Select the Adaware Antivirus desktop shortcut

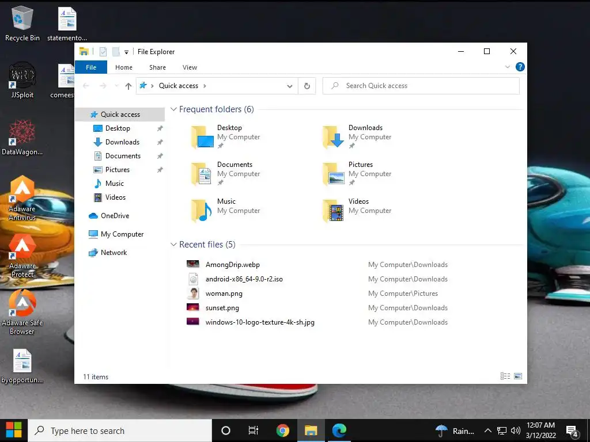(x=22, y=199)
